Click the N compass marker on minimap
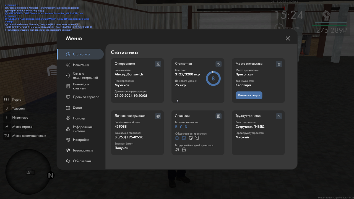 coord(50,176)
